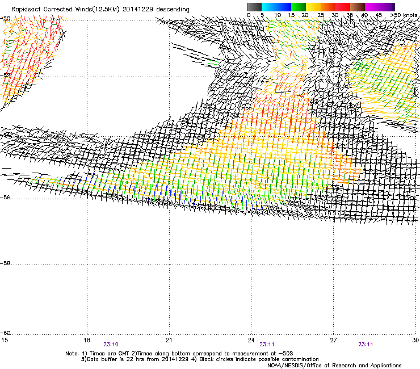This screenshot has width=420, height=369.
Task: Click the legend label '45'
Action: pyautogui.click(x=379, y=15)
